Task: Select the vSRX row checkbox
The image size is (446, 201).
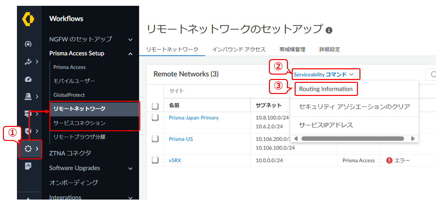Action: [155, 160]
